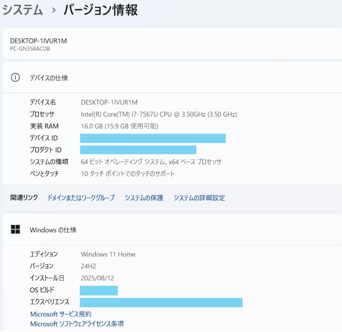Screen dimensions: 342x332
Task: Expand the Windows の仕様 card
Action: tap(171, 230)
